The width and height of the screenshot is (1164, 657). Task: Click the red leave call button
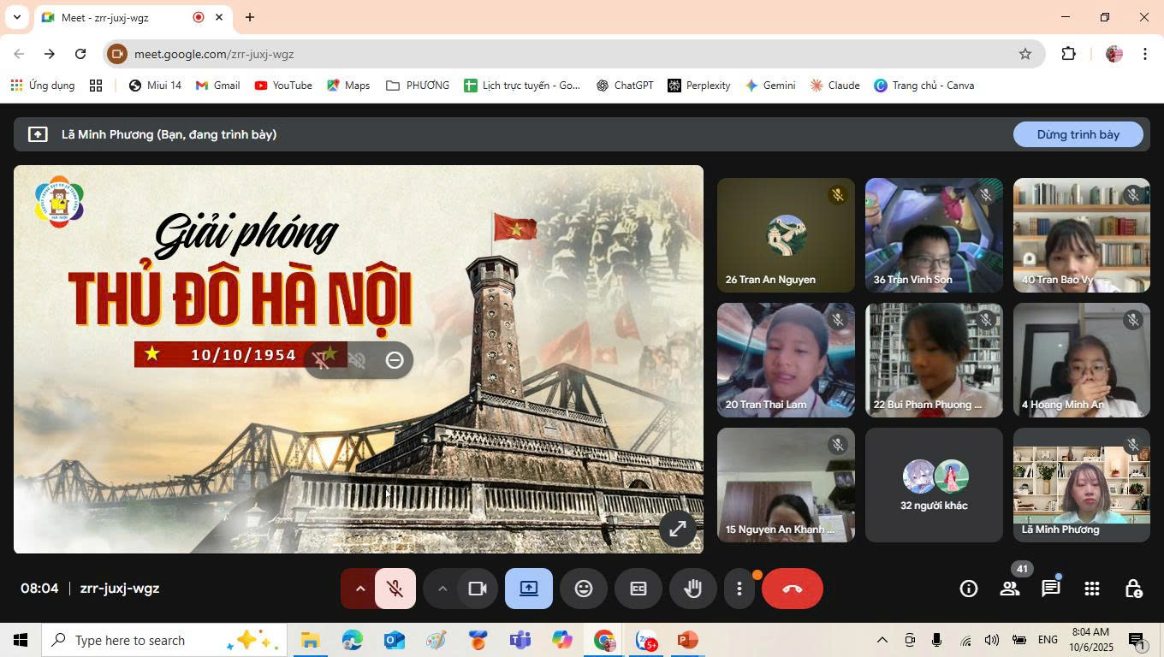792,589
